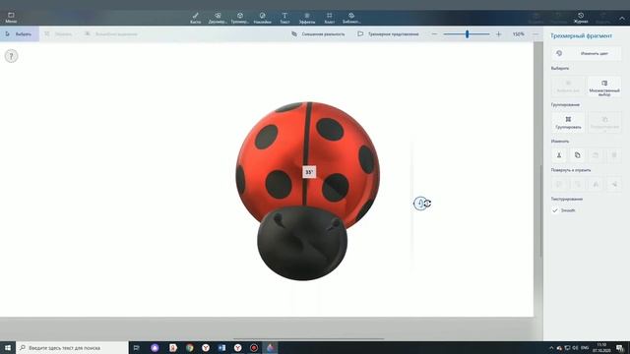The width and height of the screenshot is (630, 354).
Task: Click the first Edit section stamp icon
Action: coord(559,155)
